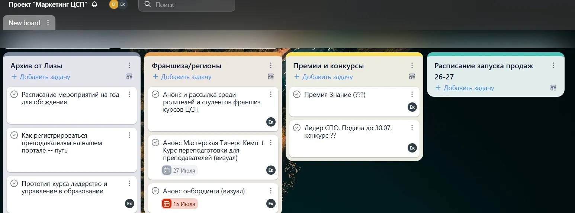Open menu of Прототип курса лидерство card
Viewport: 575px width, 213px height.
[129, 183]
